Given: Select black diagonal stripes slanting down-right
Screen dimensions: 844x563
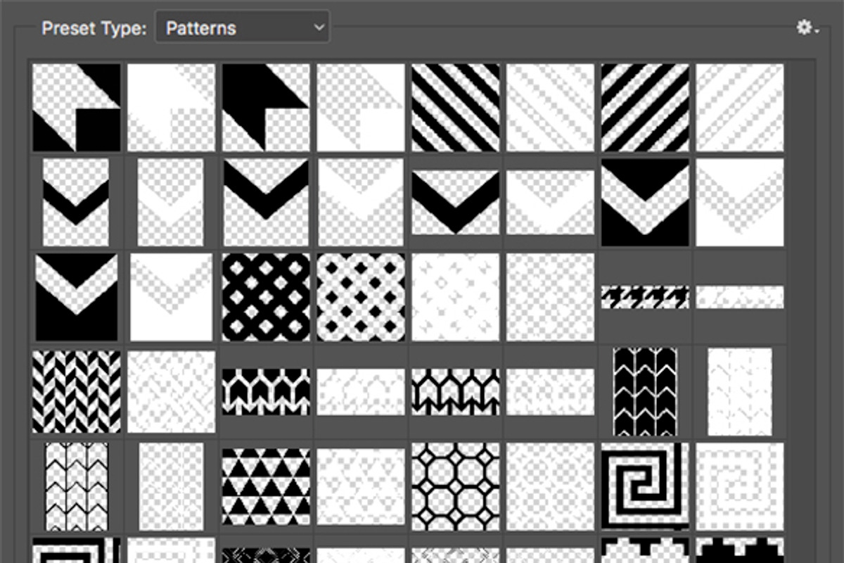Looking at the screenshot, I should 456,108.
